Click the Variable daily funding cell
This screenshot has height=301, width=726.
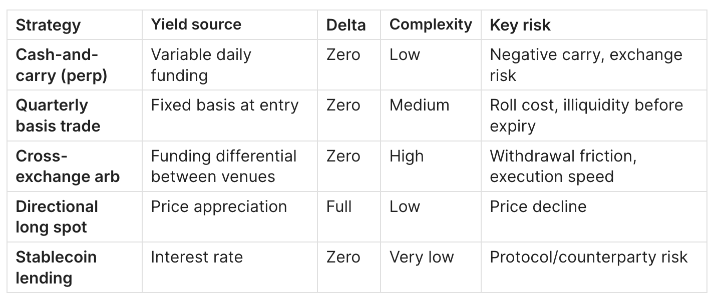pyautogui.click(x=201, y=65)
